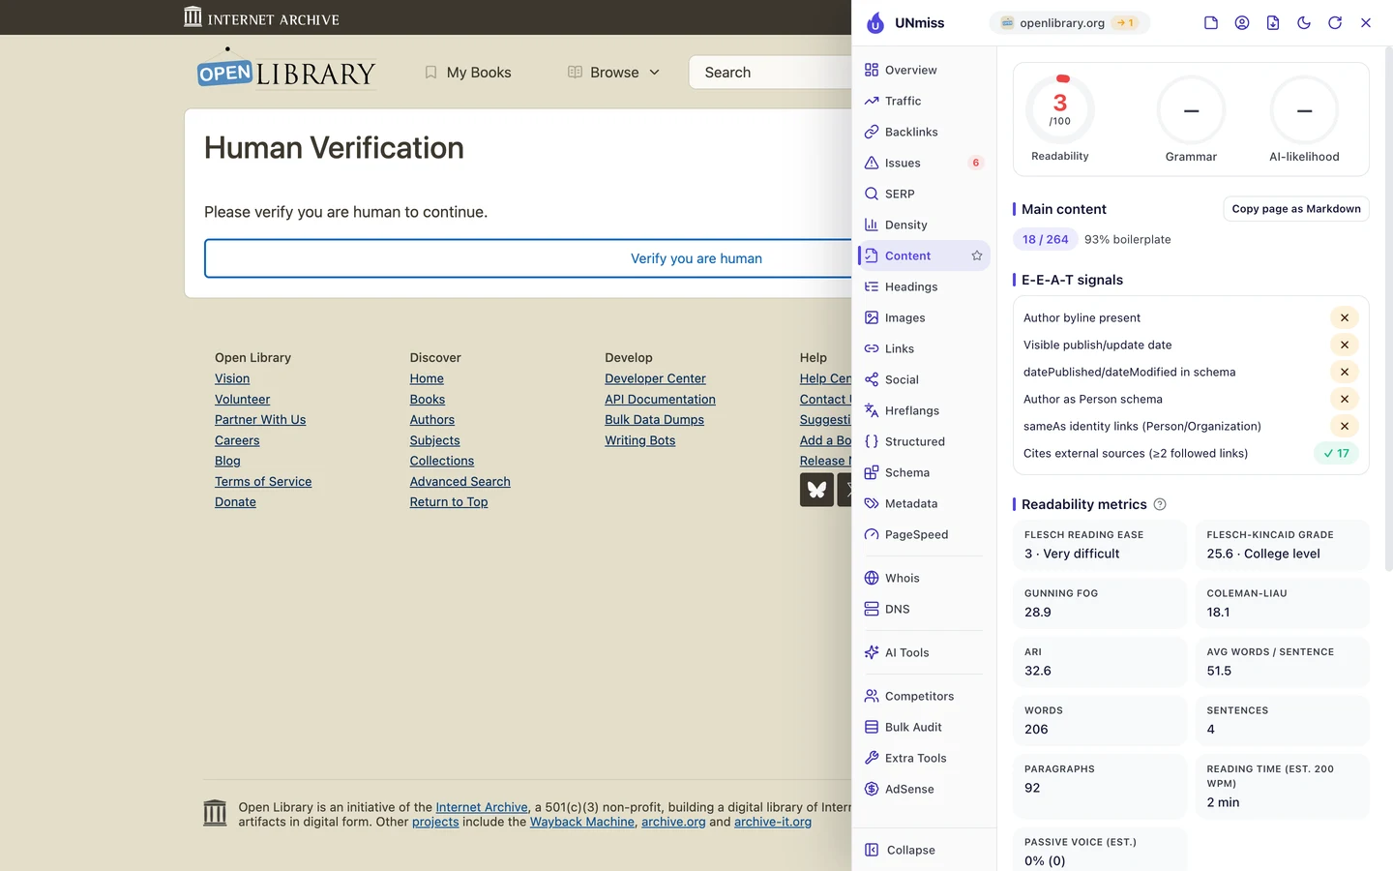The image size is (1393, 871).
Task: Open Bulk Audit in the sidebar
Action: [924, 727]
